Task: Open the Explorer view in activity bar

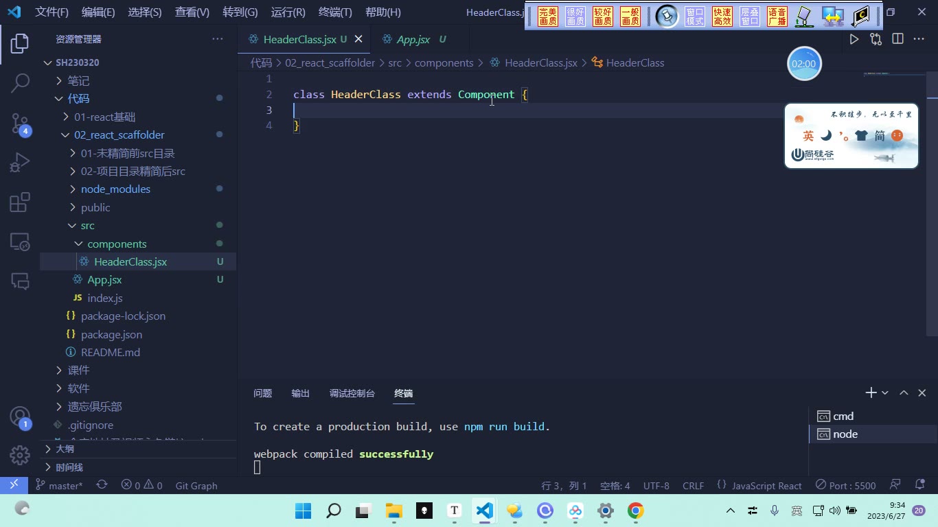Action: pos(20,43)
